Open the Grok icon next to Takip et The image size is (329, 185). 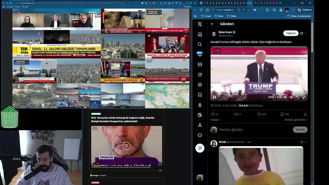[301, 33]
